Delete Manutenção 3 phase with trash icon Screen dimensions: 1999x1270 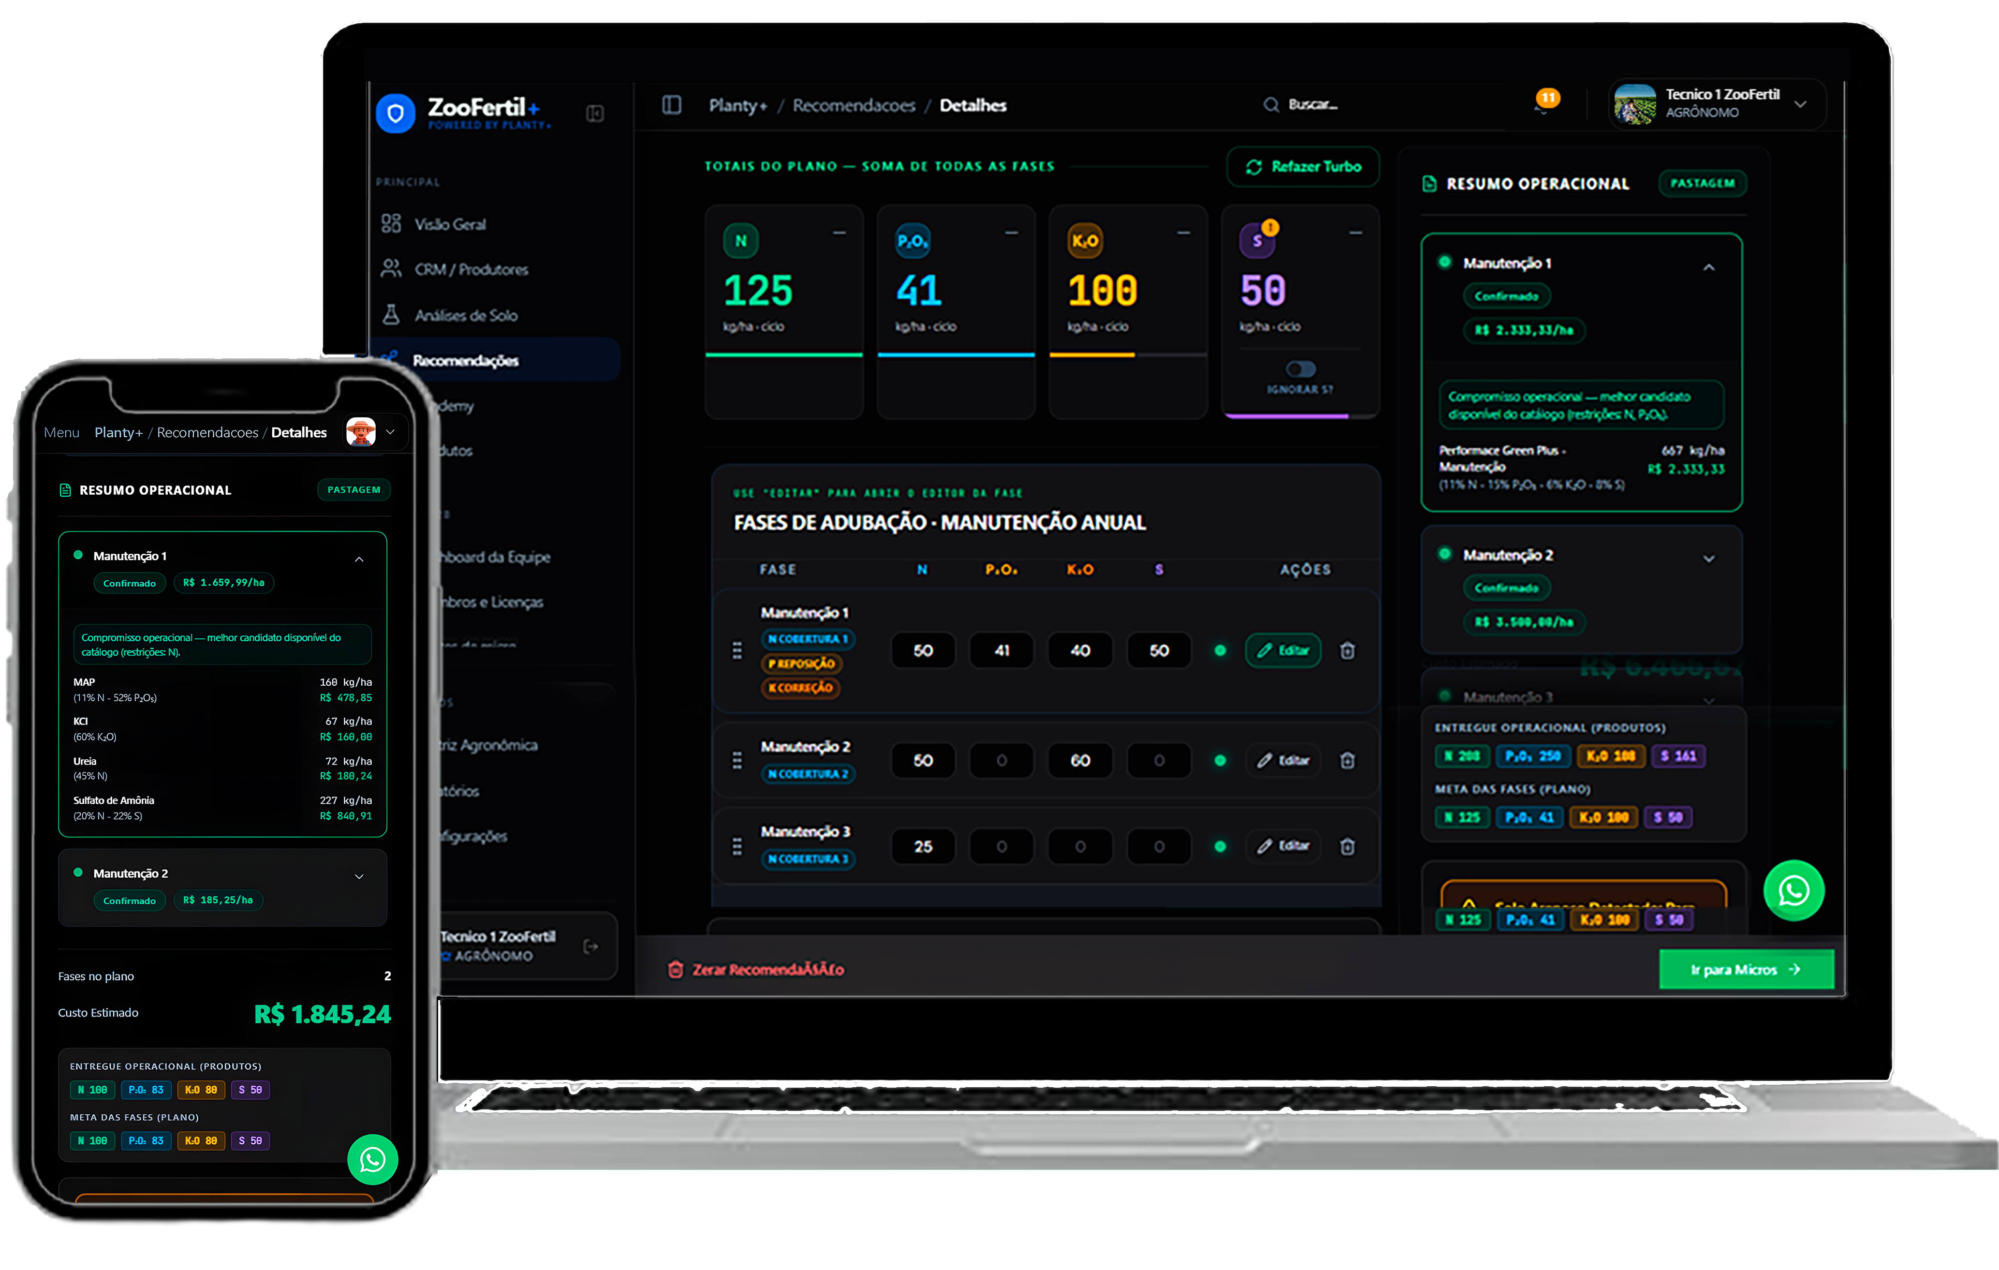click(1347, 847)
